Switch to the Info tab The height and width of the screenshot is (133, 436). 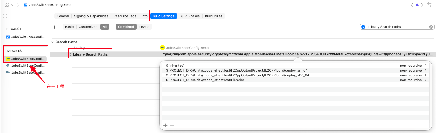144,16
